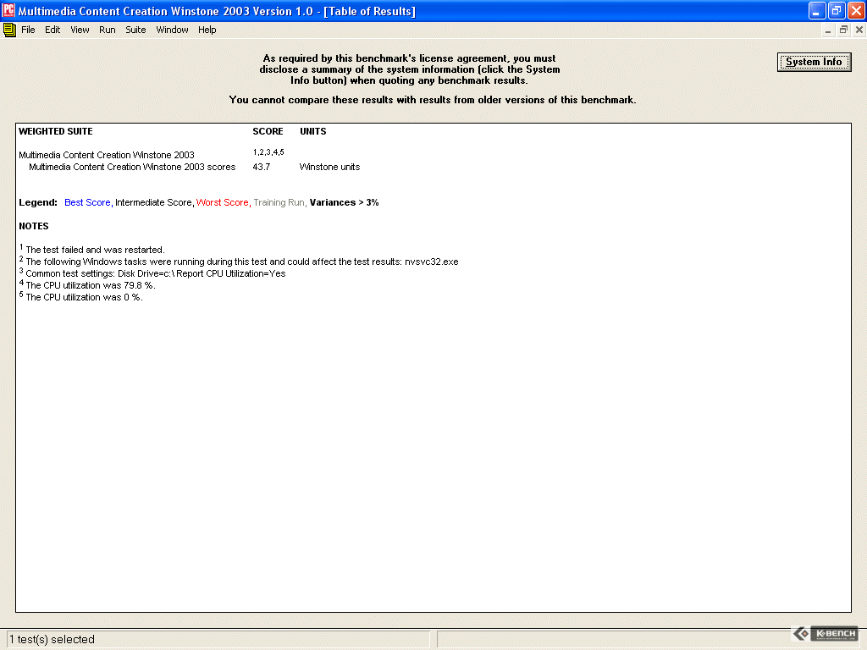Screen dimensions: 867x650
Task: Open the View menu
Action: point(80,30)
